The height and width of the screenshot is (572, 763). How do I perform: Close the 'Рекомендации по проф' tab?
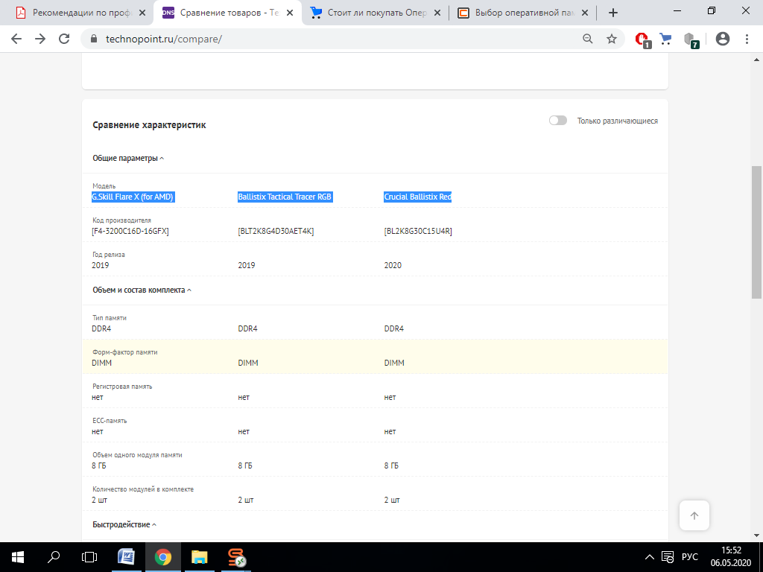pos(142,13)
